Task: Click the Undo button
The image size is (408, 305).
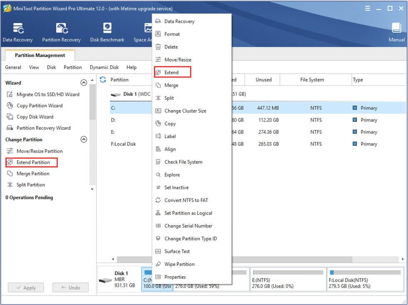Action: click(x=71, y=288)
